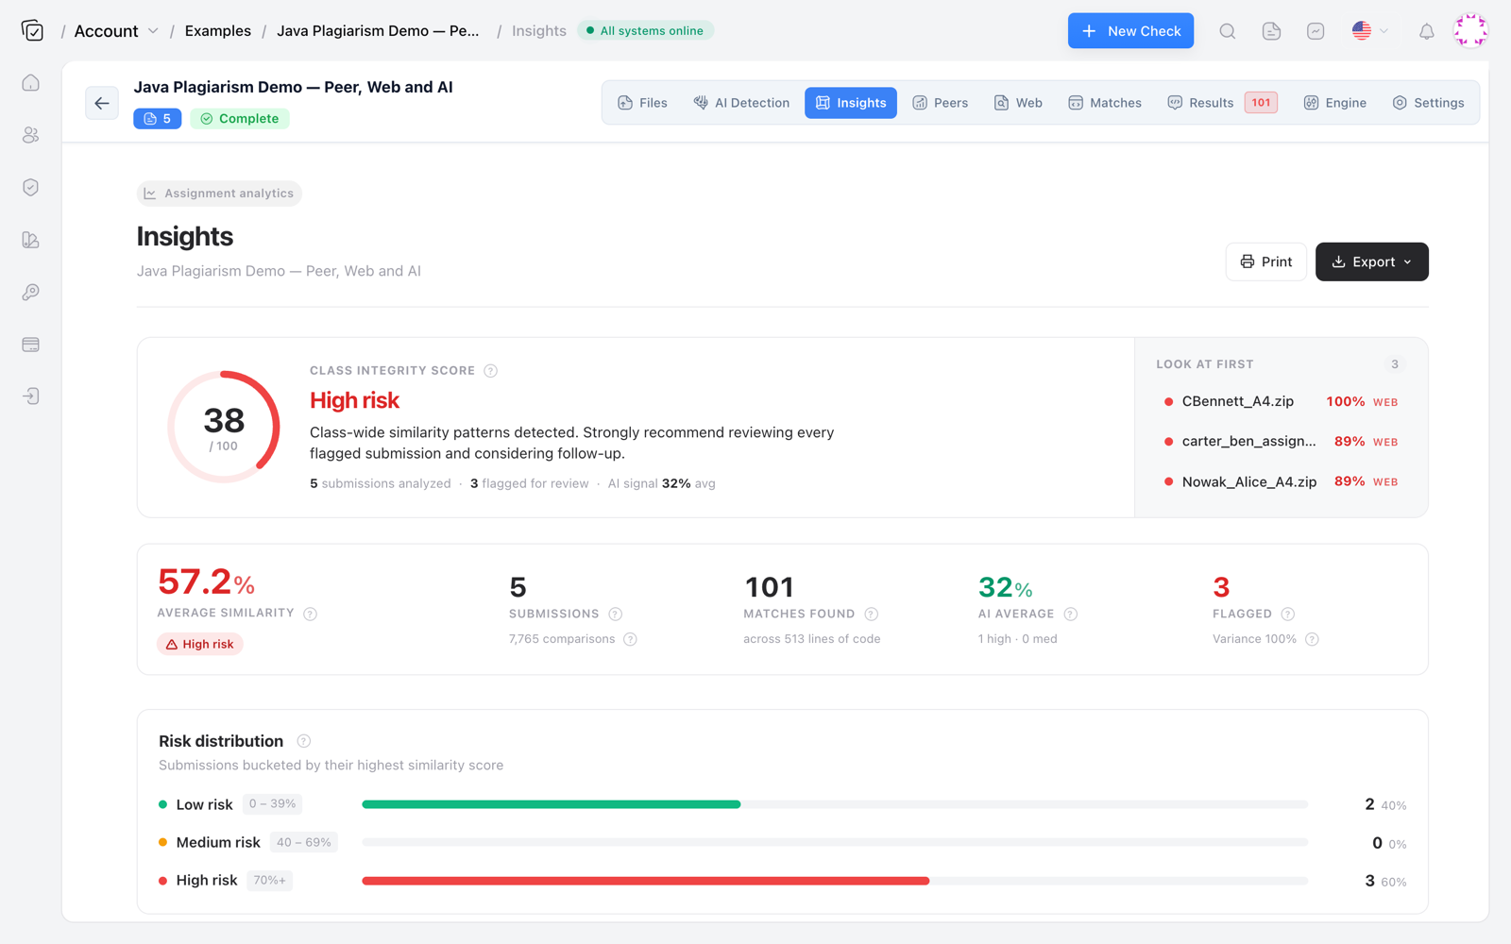Go back with the left arrow button
This screenshot has width=1511, height=944.
[102, 103]
